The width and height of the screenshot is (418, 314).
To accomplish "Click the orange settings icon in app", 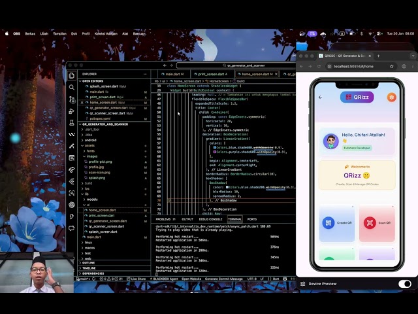I will (x=392, y=97).
